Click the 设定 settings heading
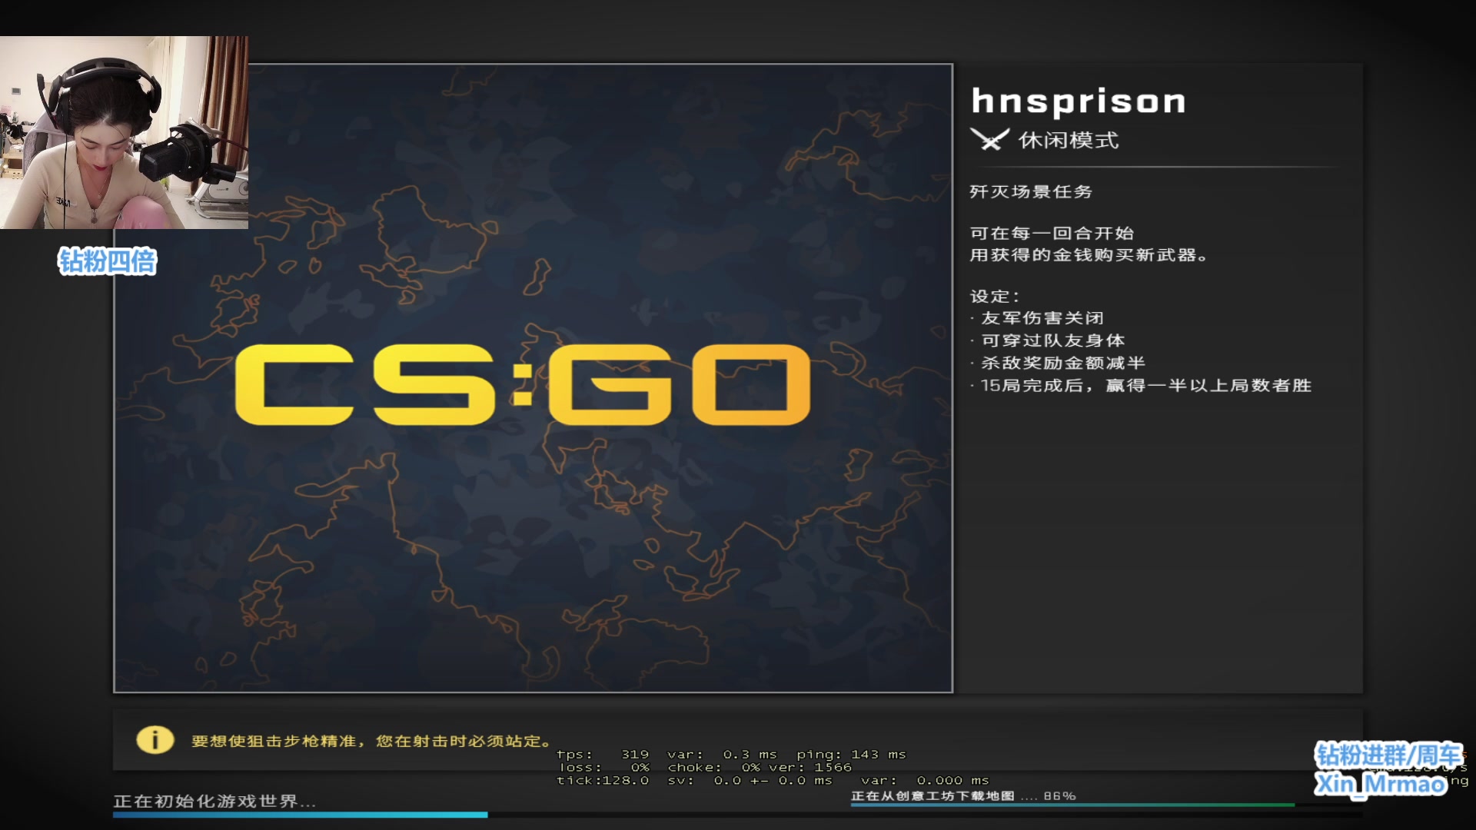Image resolution: width=1476 pixels, height=830 pixels. click(995, 296)
